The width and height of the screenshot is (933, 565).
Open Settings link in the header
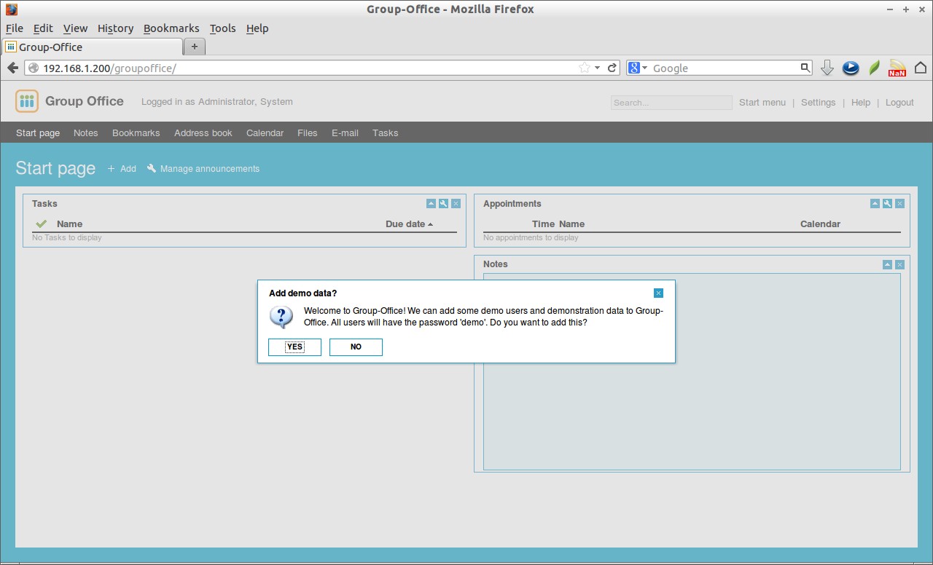[818, 103]
